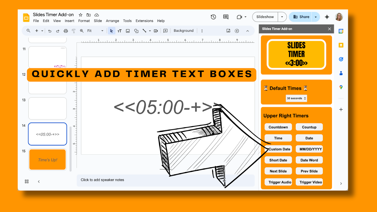Select the Line tool

(x=144, y=31)
